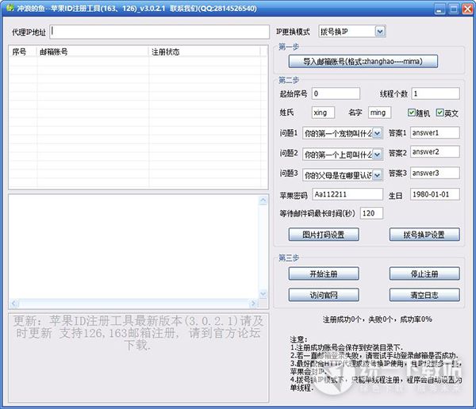Click the 邮箱账号 column header
Screen dimensions: 476x409
(93, 52)
